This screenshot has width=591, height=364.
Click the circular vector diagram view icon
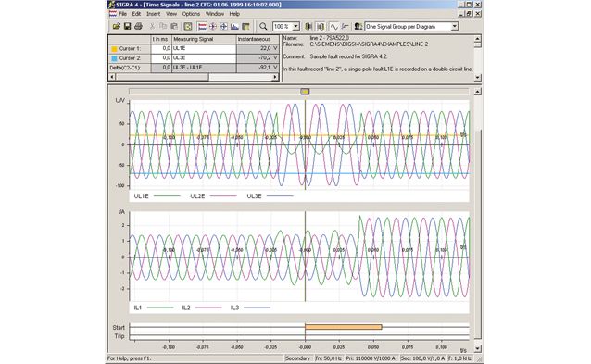pos(213,26)
